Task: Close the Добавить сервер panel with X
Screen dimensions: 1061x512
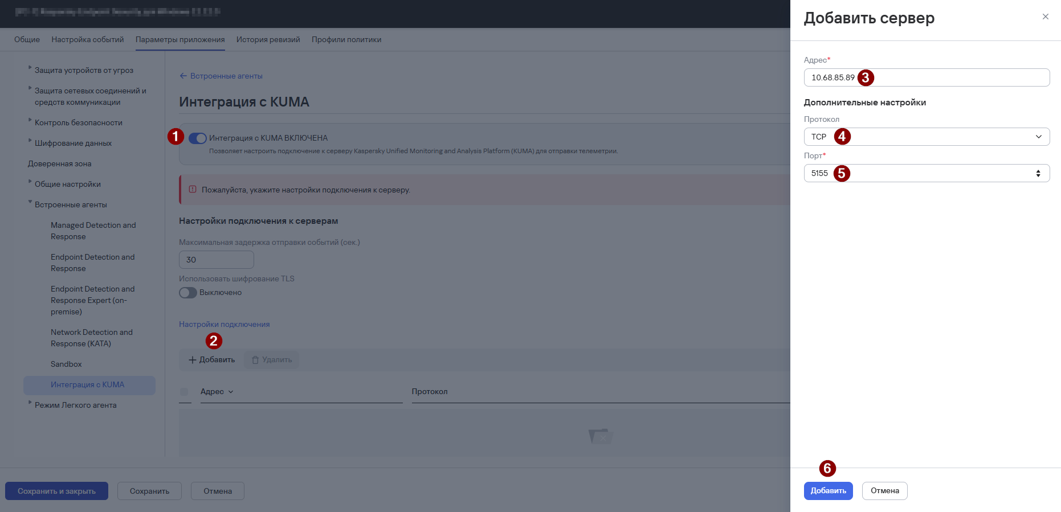Action: (x=1045, y=17)
